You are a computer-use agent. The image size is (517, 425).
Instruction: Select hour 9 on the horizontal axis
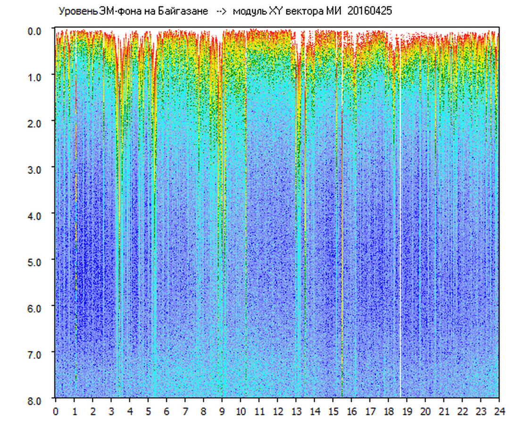pos(222,411)
